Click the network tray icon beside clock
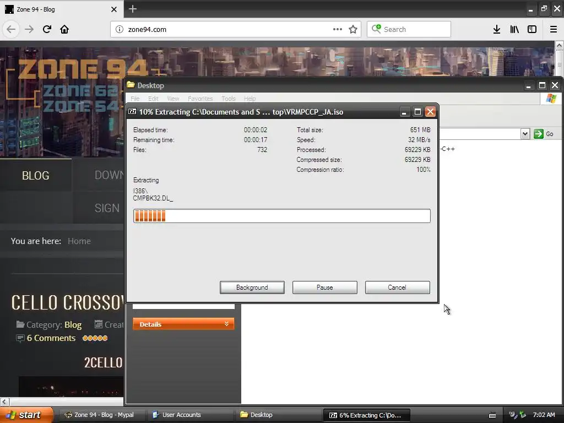Screen dimensions: 564x423 pyautogui.click(x=523, y=415)
